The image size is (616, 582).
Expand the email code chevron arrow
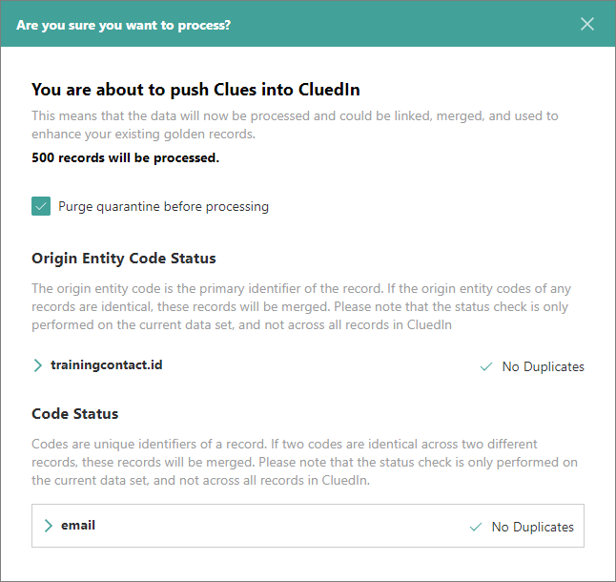(x=49, y=526)
